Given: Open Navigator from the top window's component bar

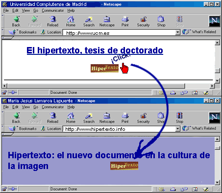Looking at the screenshot, I should 161,93.
